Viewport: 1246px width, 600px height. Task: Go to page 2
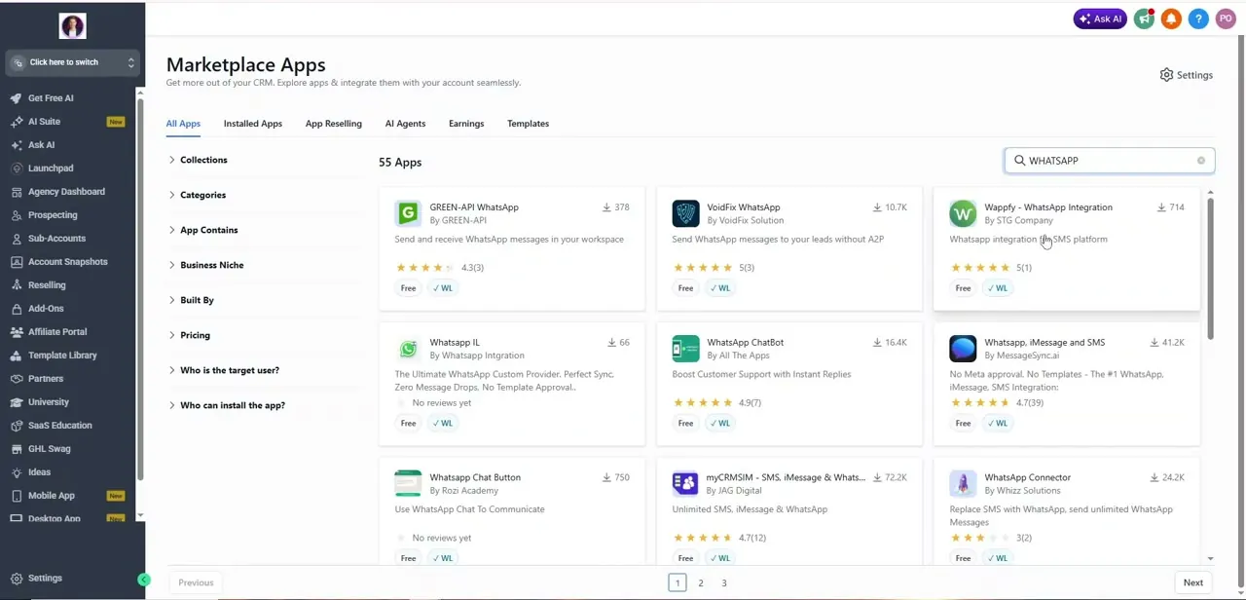pos(701,582)
